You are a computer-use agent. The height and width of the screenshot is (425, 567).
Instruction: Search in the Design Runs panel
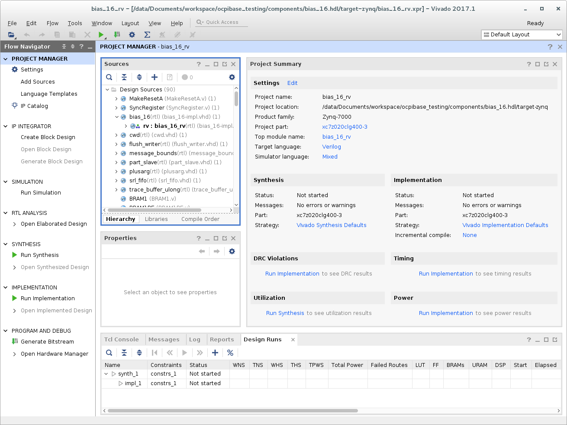(109, 353)
